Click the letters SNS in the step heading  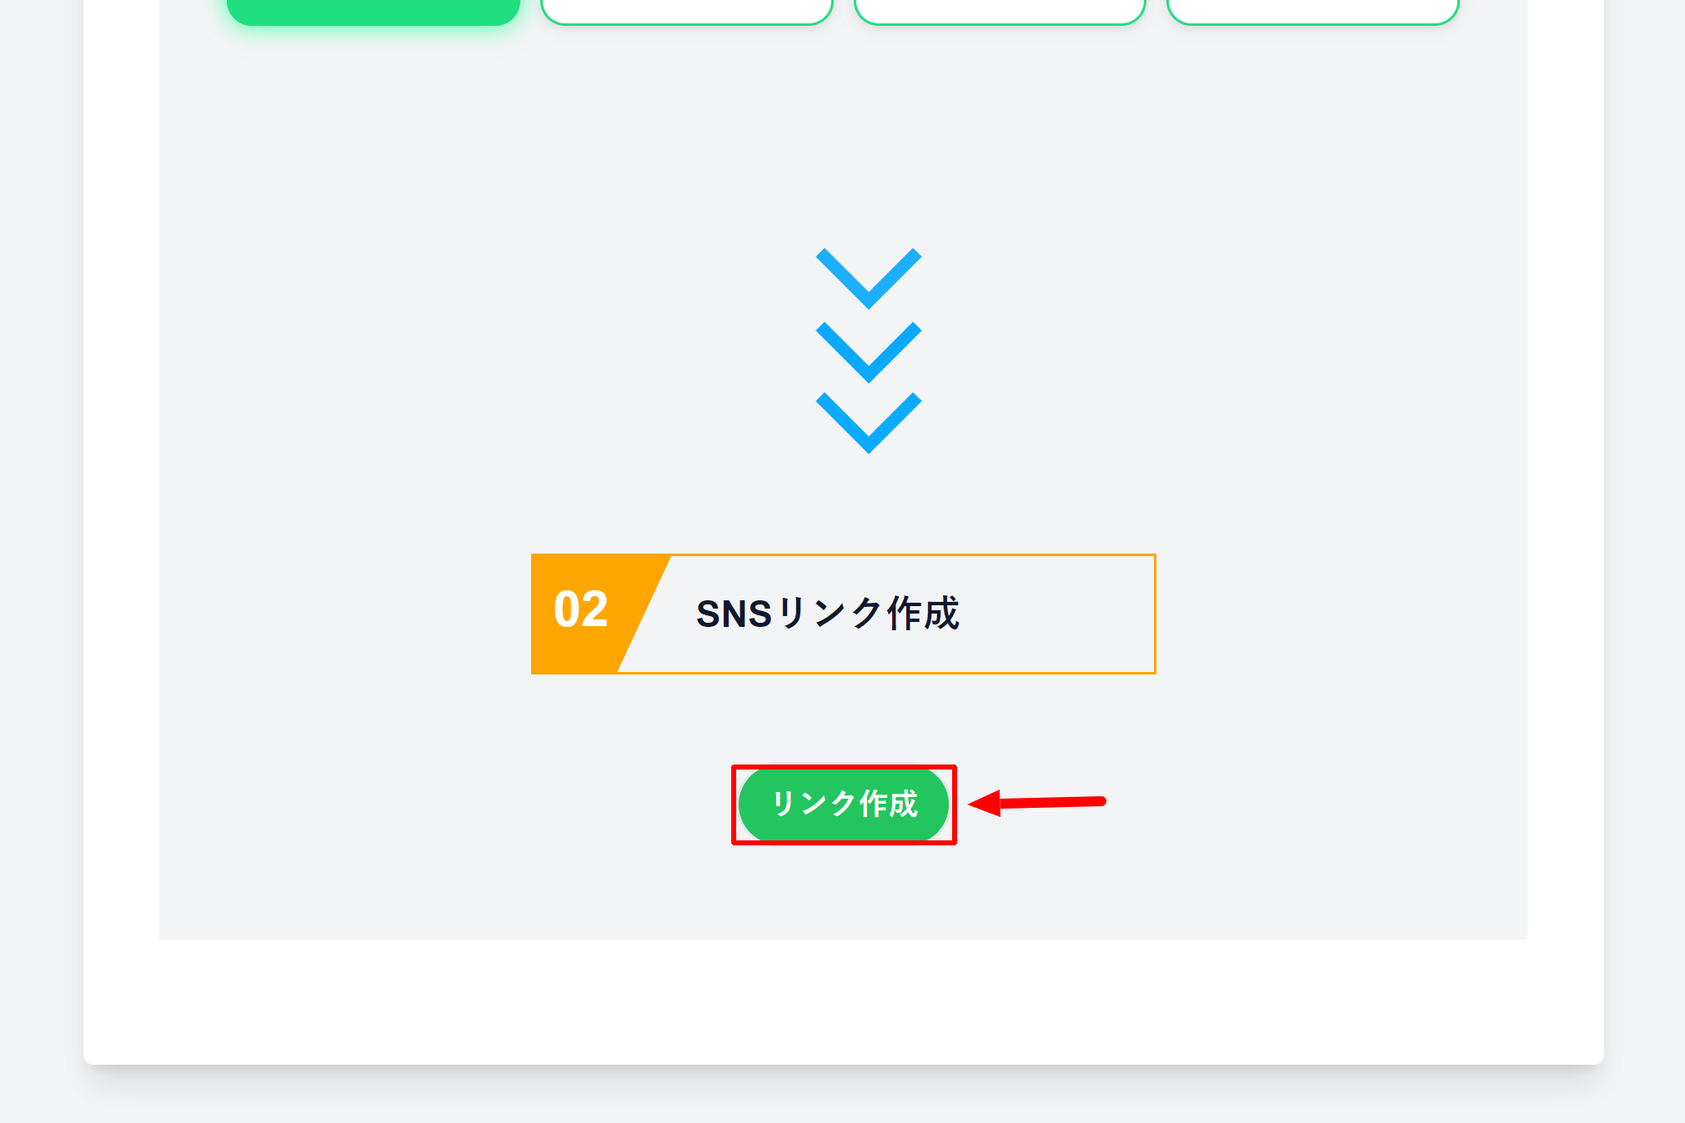coord(734,614)
